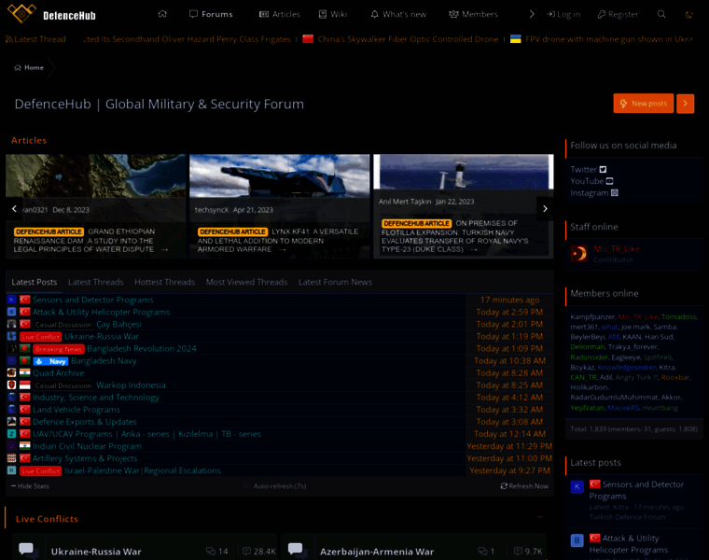The width and height of the screenshot is (709, 560).
Task: Expand the navbar overflow chevron
Action: [x=532, y=14]
